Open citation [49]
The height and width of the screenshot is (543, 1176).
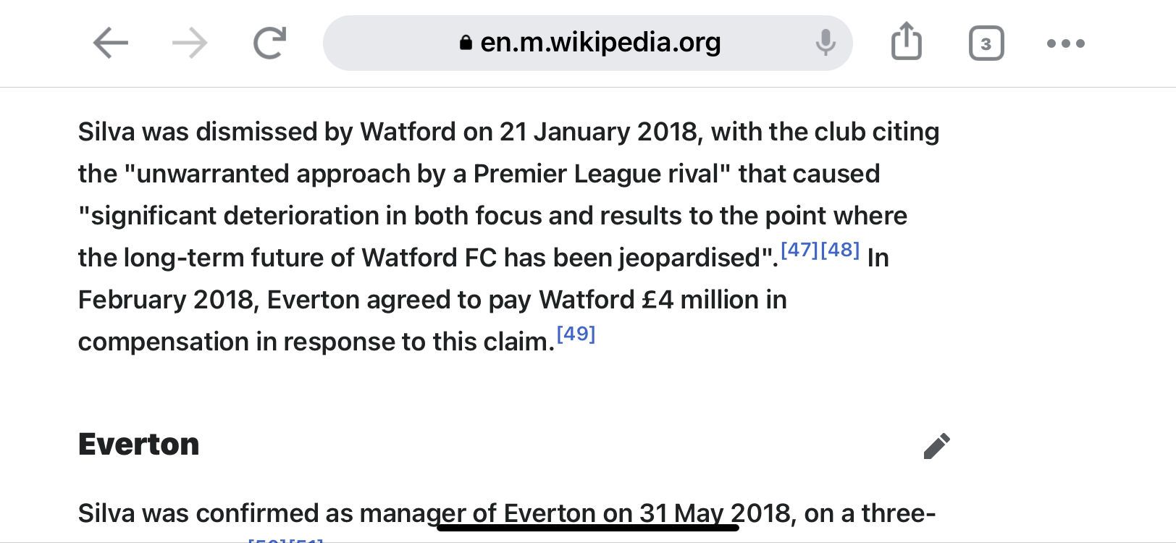coord(576,334)
